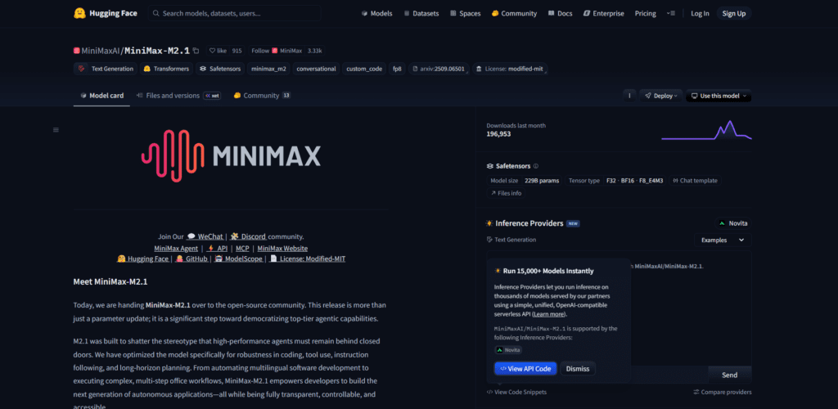Expand the Deploy dropdown
The width and height of the screenshot is (838, 409).
tap(661, 96)
